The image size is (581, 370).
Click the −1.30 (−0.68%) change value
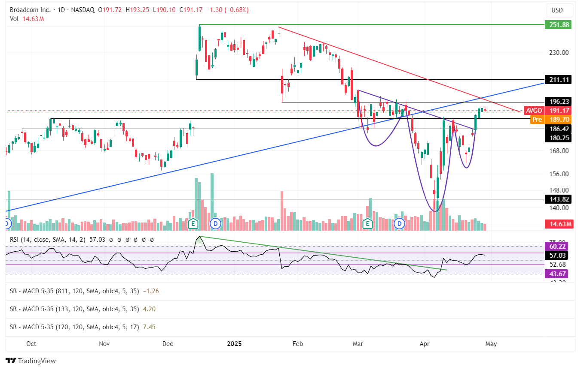(228, 10)
